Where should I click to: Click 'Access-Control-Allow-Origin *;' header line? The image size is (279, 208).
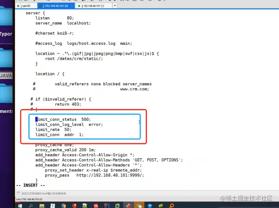pyautogui.click(x=85, y=155)
